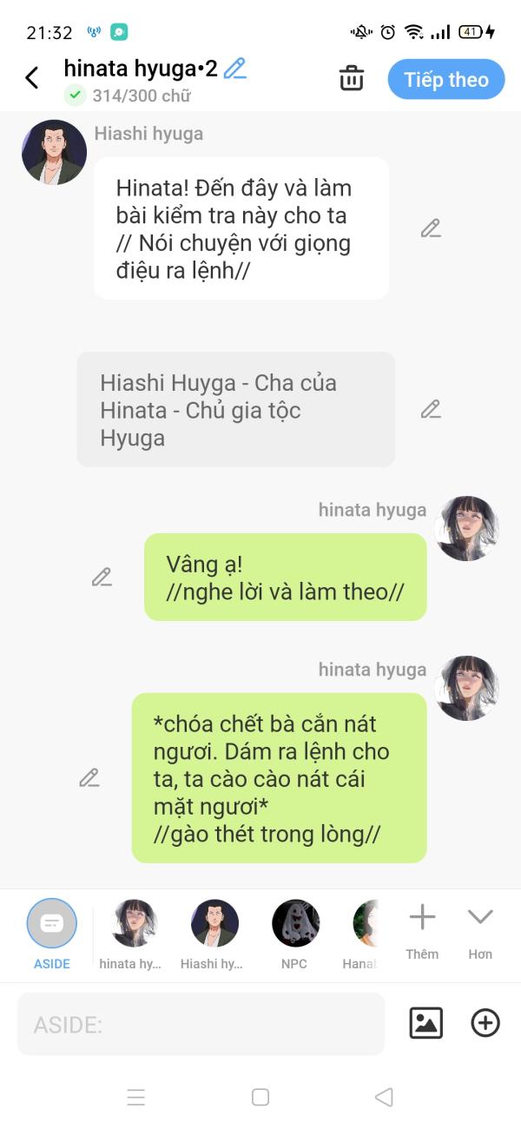Open the circled plus attachment menu
Image resolution: width=521 pixels, height=1129 pixels.
click(485, 1023)
